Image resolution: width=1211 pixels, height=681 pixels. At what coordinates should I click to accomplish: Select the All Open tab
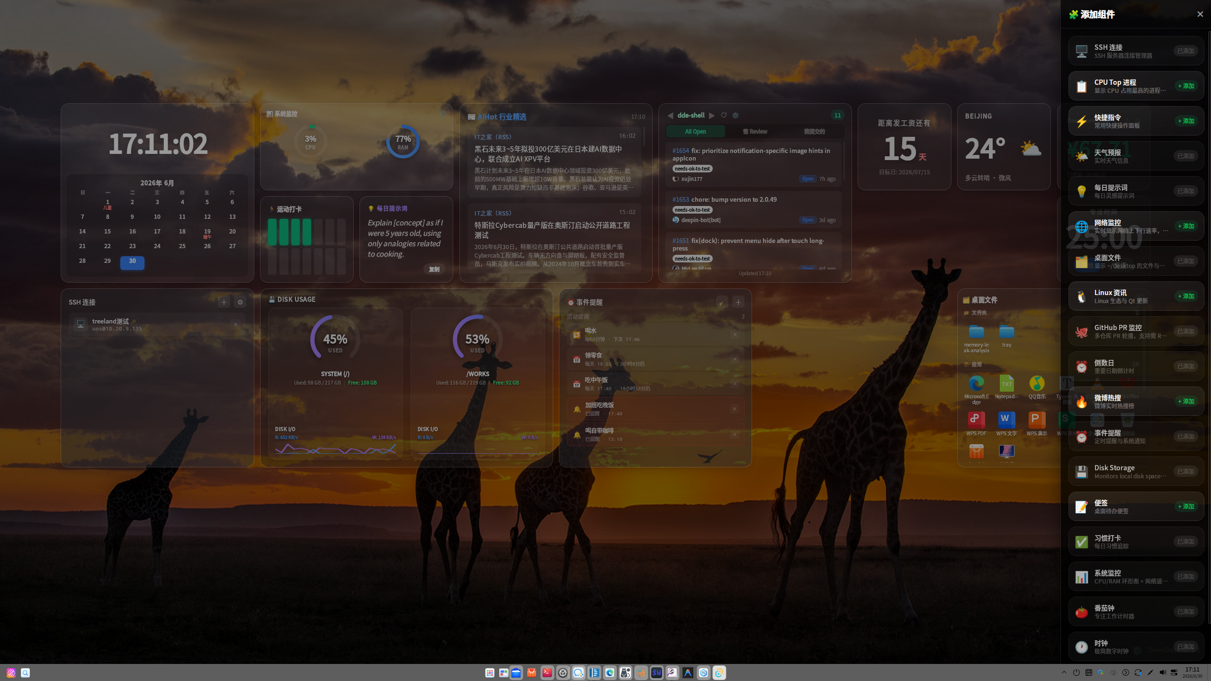click(x=695, y=132)
